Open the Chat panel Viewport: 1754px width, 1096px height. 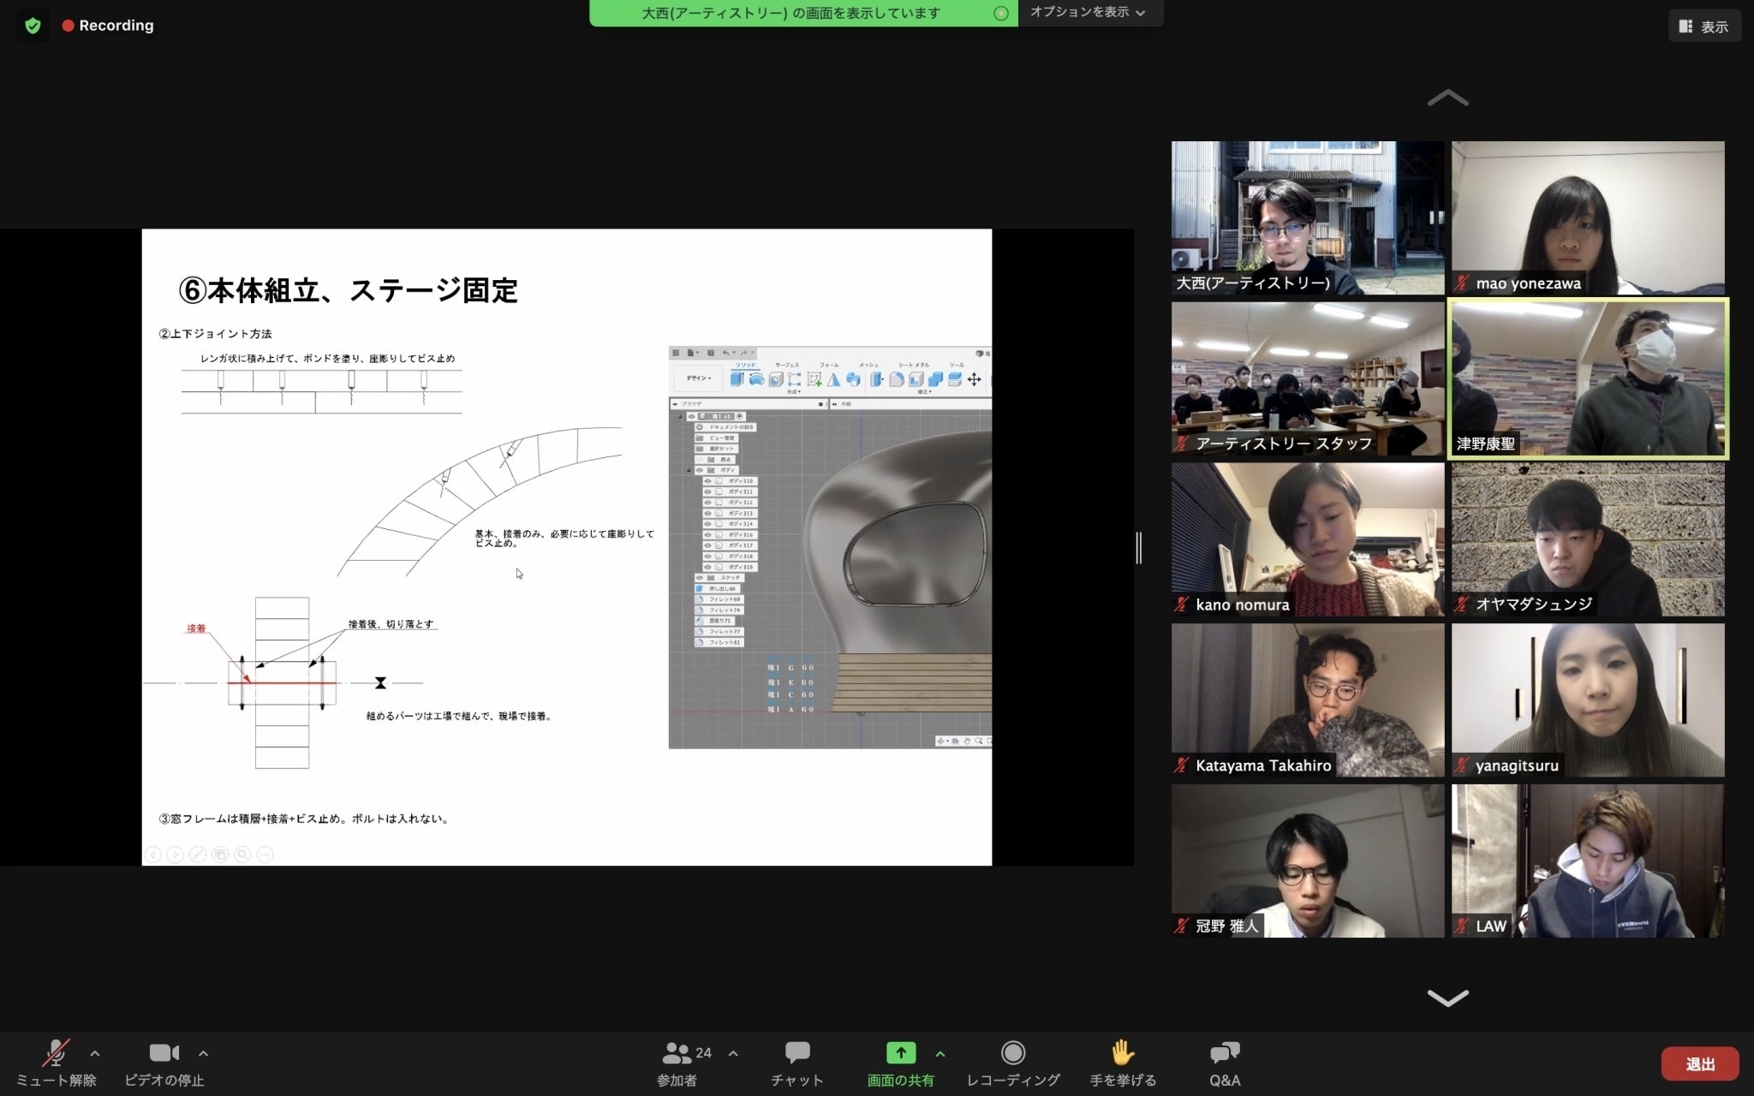pos(797,1053)
